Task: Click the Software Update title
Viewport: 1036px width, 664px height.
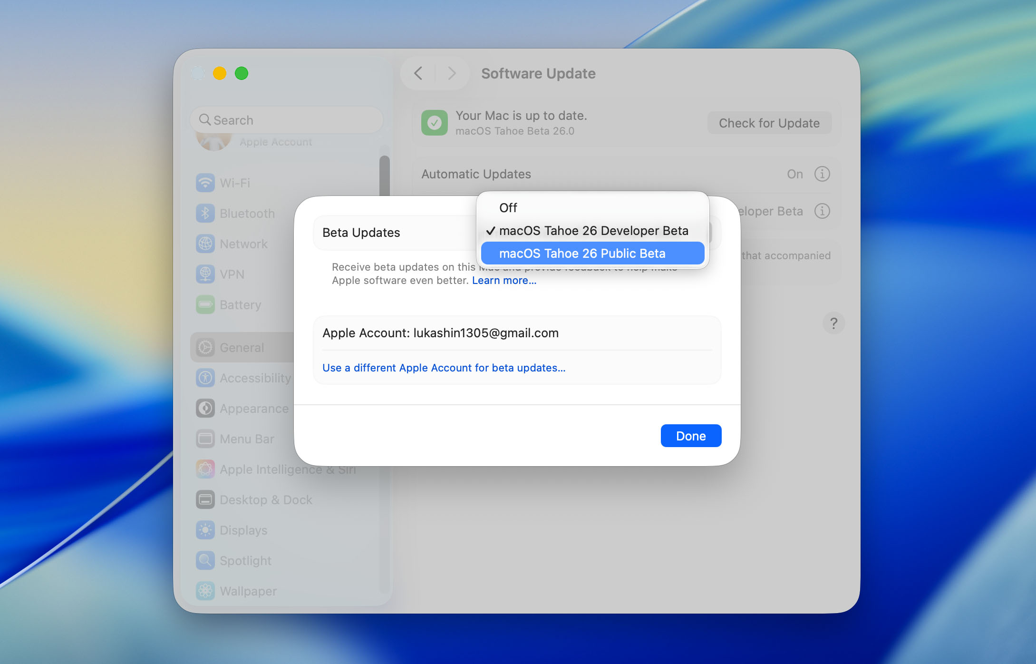Action: pyautogui.click(x=538, y=73)
